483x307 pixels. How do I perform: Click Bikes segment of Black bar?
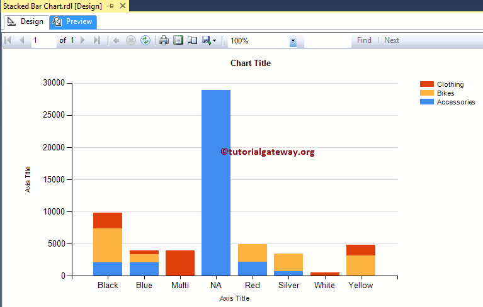tap(108, 245)
